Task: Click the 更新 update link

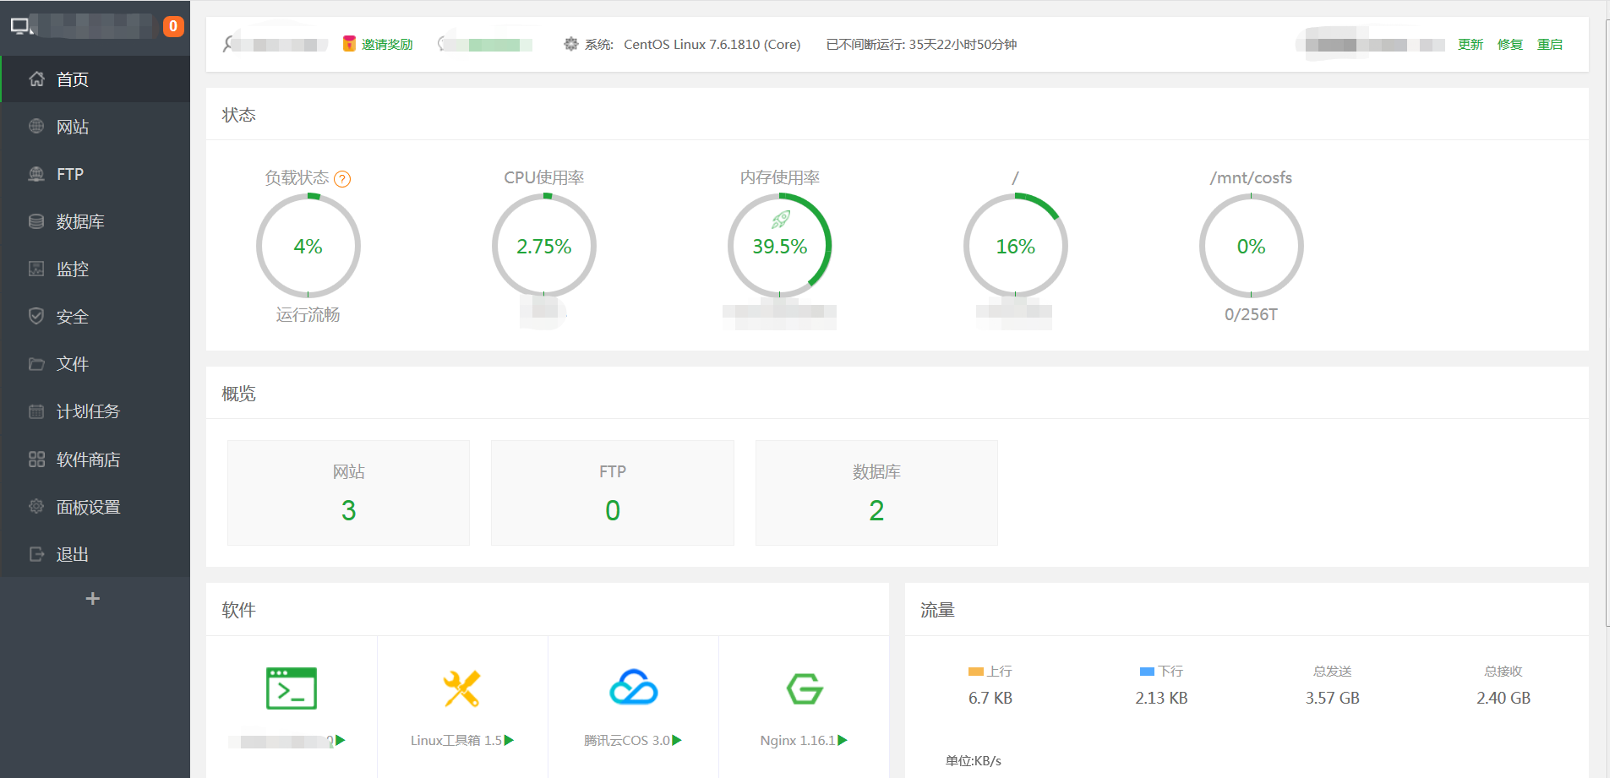Action: tap(1470, 45)
